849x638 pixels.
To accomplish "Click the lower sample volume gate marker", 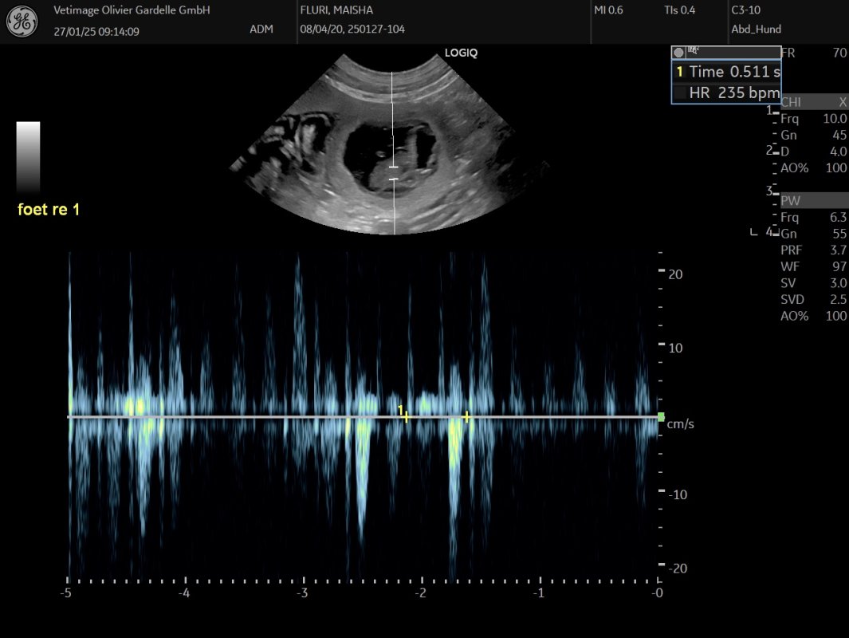I will [x=392, y=179].
